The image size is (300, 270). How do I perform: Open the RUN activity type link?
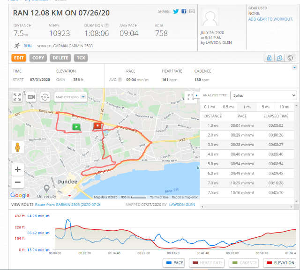28,46
